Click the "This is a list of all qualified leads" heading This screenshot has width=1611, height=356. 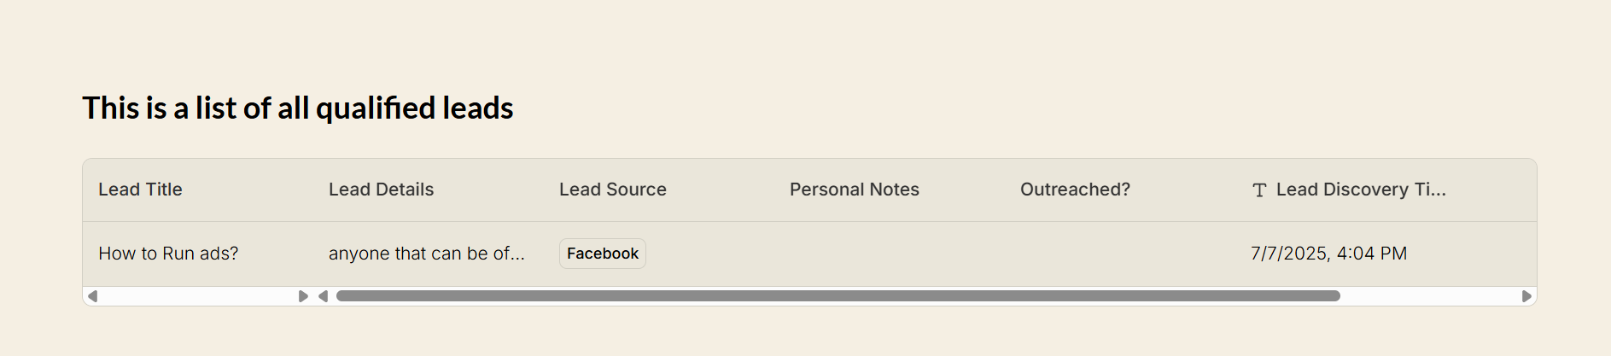click(x=298, y=108)
